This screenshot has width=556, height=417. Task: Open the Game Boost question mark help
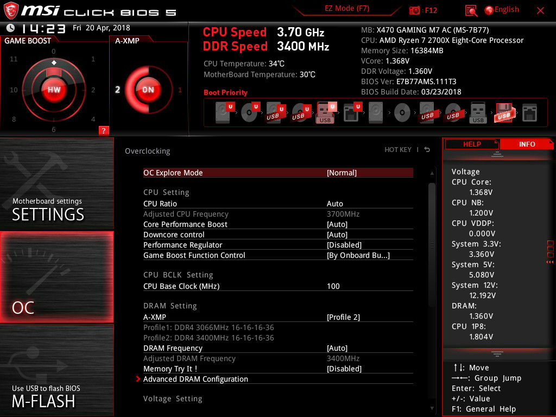(x=104, y=130)
